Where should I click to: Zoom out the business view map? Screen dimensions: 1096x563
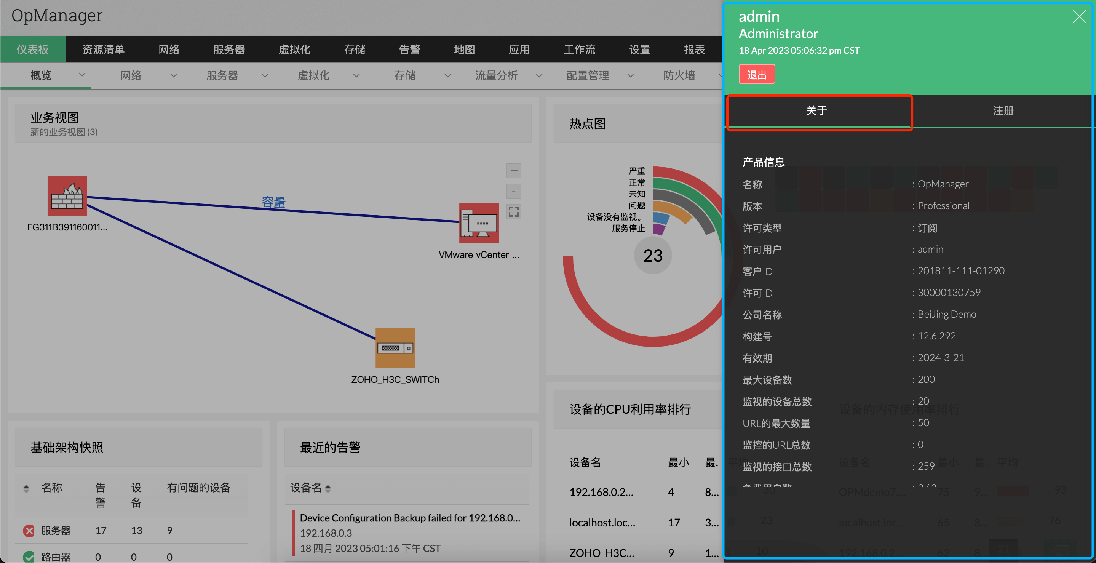click(514, 191)
